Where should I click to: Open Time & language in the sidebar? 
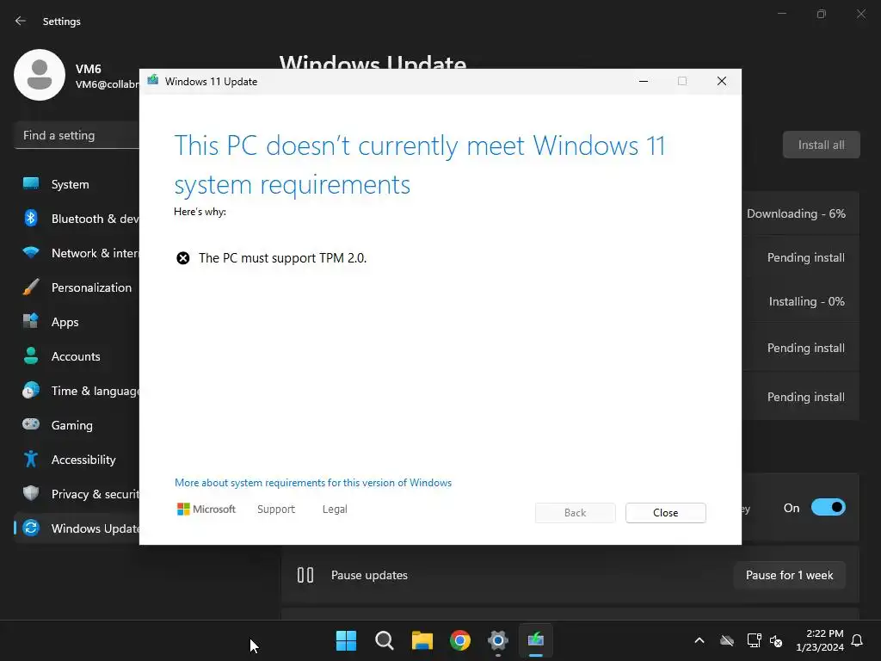coord(77,391)
